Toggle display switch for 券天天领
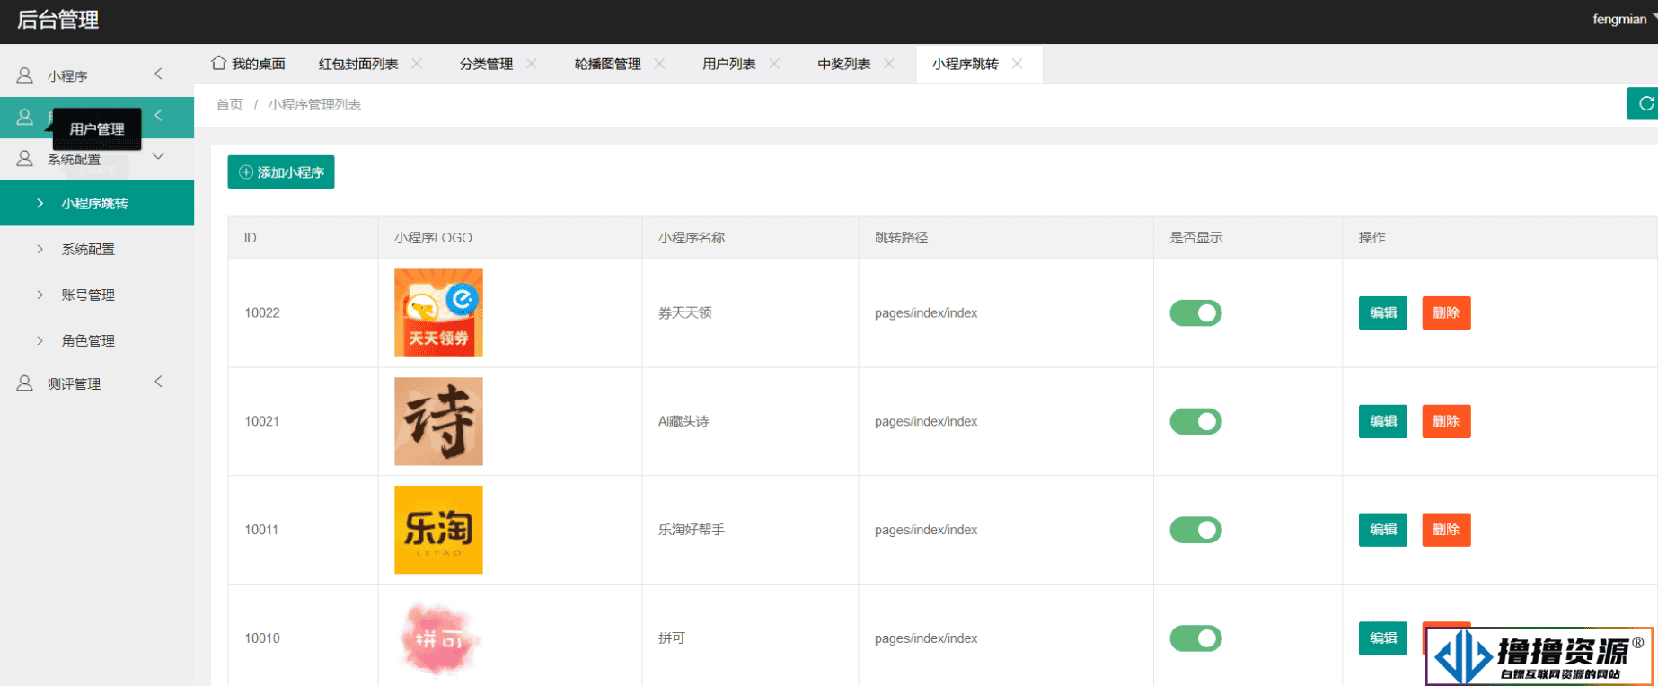 (1195, 312)
